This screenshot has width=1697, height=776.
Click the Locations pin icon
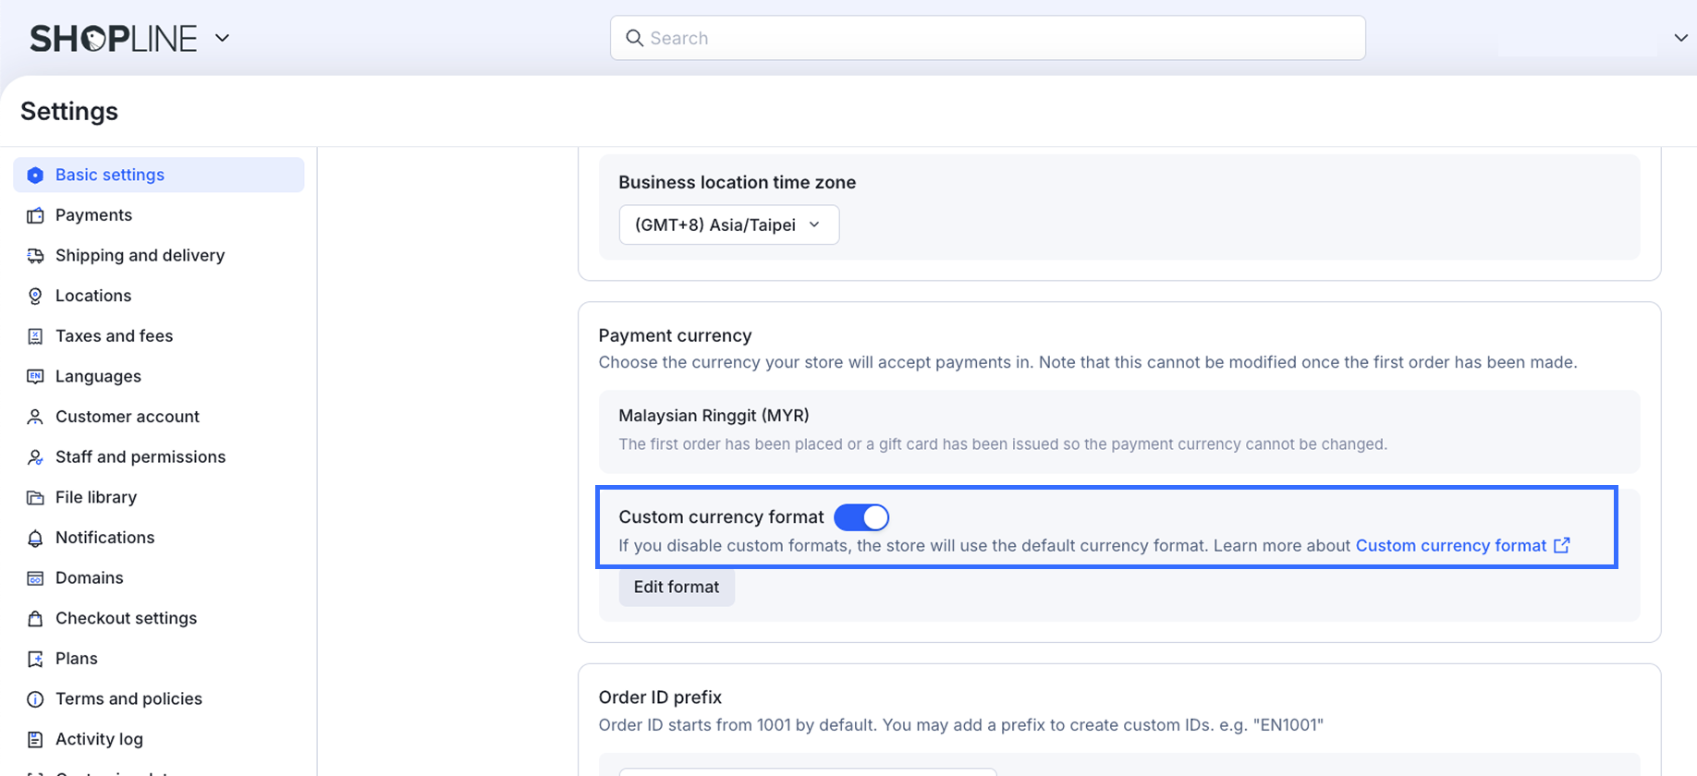tap(35, 296)
